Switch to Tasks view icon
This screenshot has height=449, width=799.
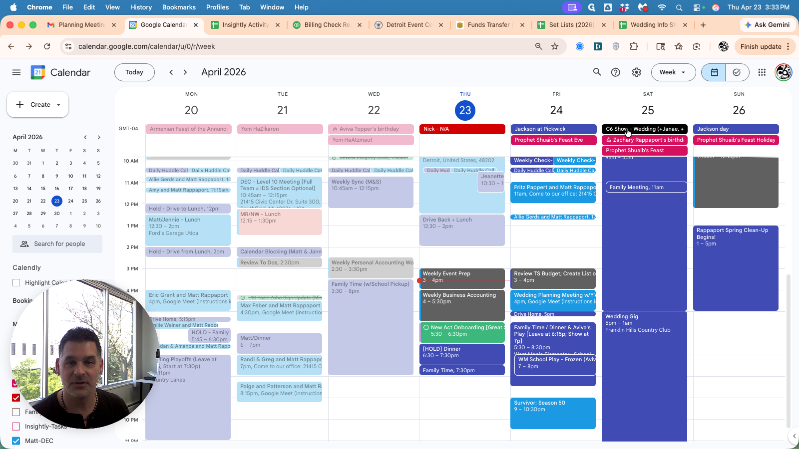coord(737,72)
